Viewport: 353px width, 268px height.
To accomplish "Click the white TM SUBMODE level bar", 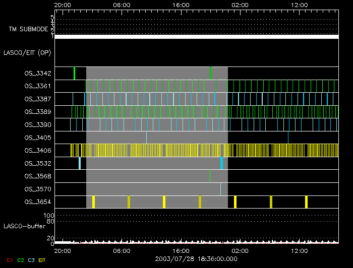I will pyautogui.click(x=196, y=37).
